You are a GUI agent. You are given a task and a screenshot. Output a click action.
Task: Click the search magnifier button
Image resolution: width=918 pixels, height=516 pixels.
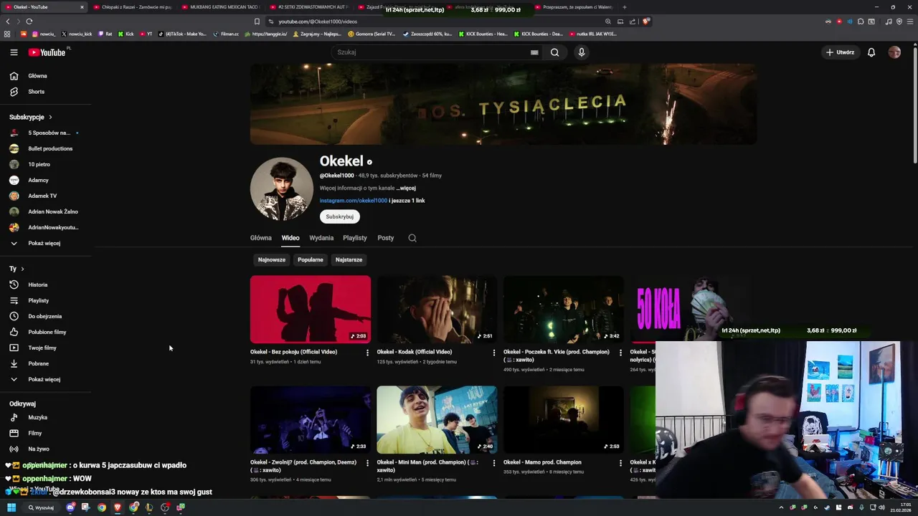[x=554, y=52]
